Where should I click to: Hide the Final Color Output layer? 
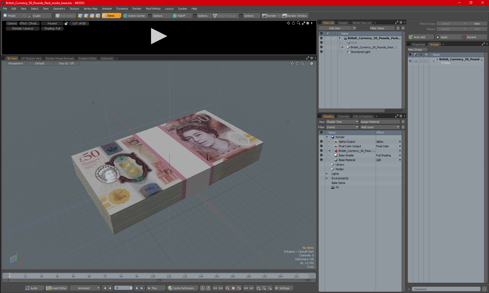point(321,146)
